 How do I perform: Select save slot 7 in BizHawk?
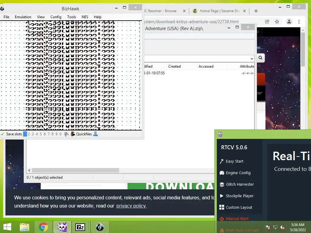pos(49,134)
